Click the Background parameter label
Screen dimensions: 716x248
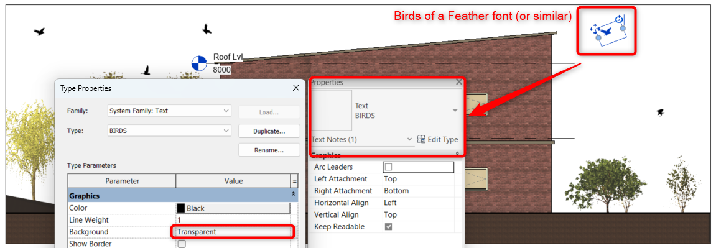[88, 232]
